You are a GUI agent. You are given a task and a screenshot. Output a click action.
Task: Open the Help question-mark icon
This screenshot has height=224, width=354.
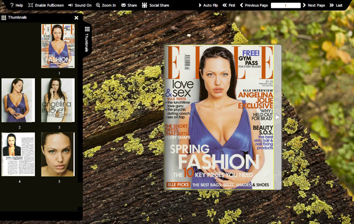(x=12, y=5)
